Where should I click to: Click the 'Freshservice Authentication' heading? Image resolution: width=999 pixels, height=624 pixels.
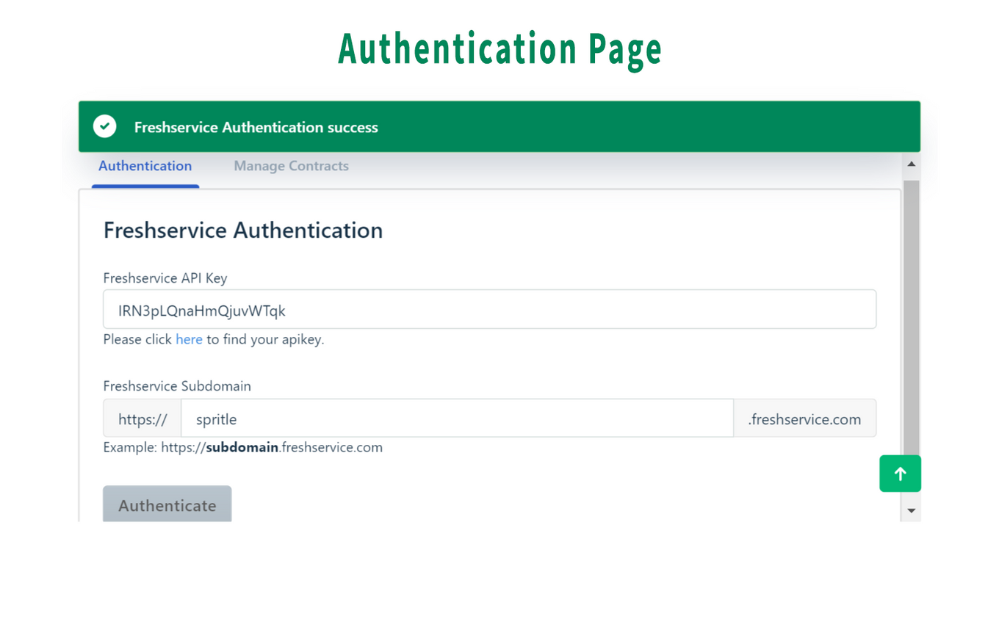243,231
